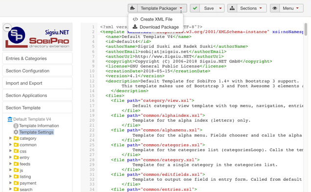Screen dimensions: 311x192
Task: Click the version 4.1 line
Action: point(135,76)
